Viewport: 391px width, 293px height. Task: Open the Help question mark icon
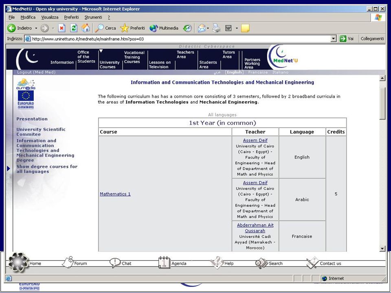click(x=217, y=262)
